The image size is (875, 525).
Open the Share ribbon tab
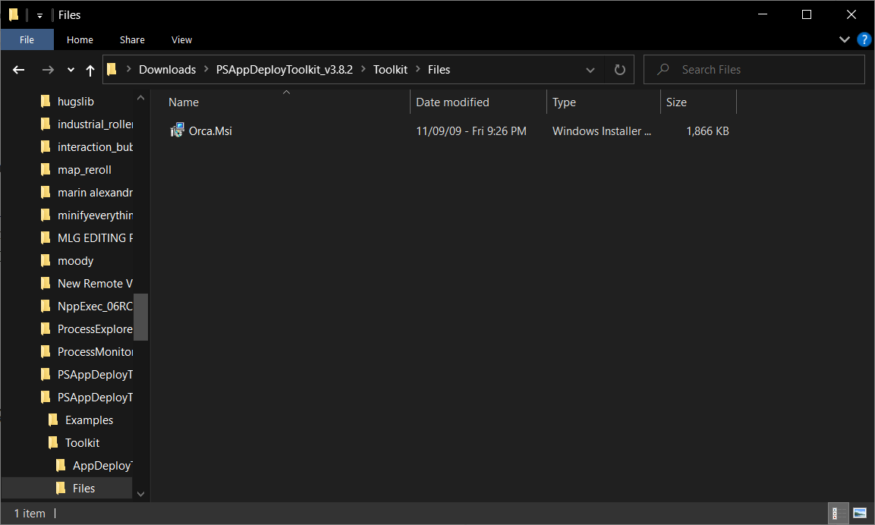132,39
